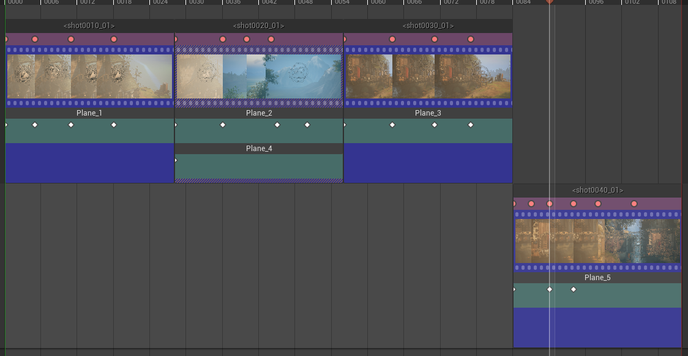Select the <shot0020_01> shot clip header
The height and width of the screenshot is (356, 688).
258,26
